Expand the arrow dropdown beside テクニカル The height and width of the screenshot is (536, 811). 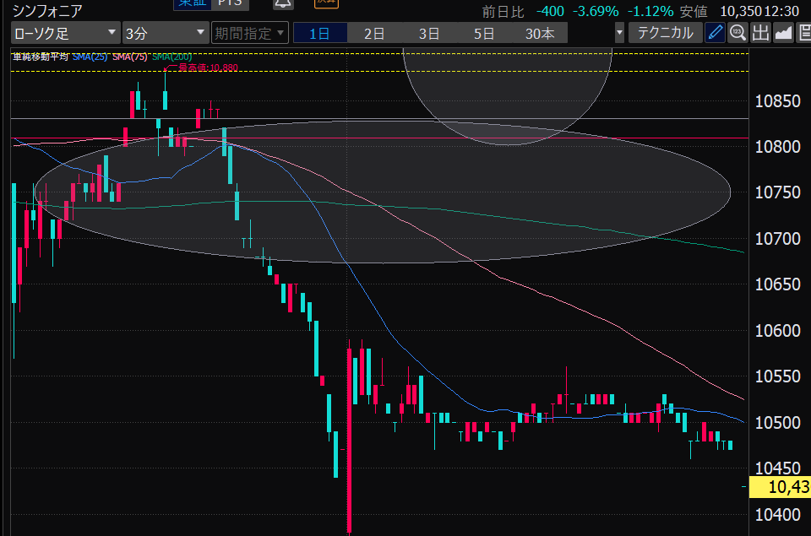coord(620,34)
